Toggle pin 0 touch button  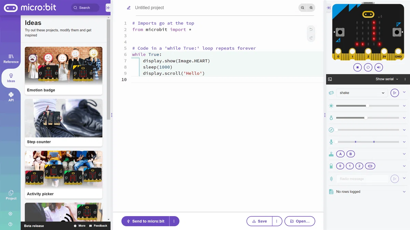(x=340, y=166)
